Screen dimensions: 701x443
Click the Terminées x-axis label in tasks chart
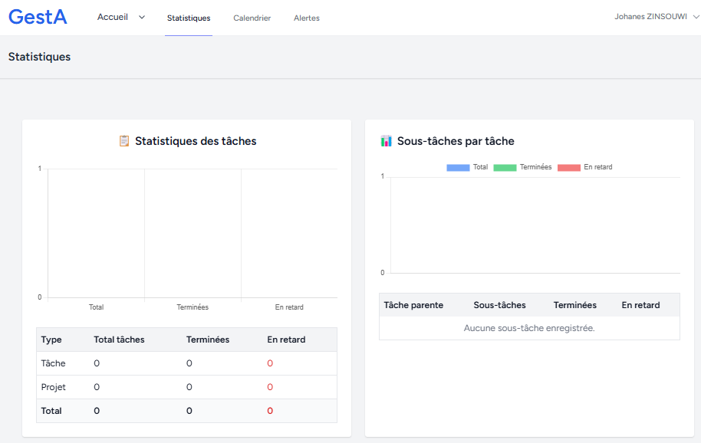pos(193,307)
